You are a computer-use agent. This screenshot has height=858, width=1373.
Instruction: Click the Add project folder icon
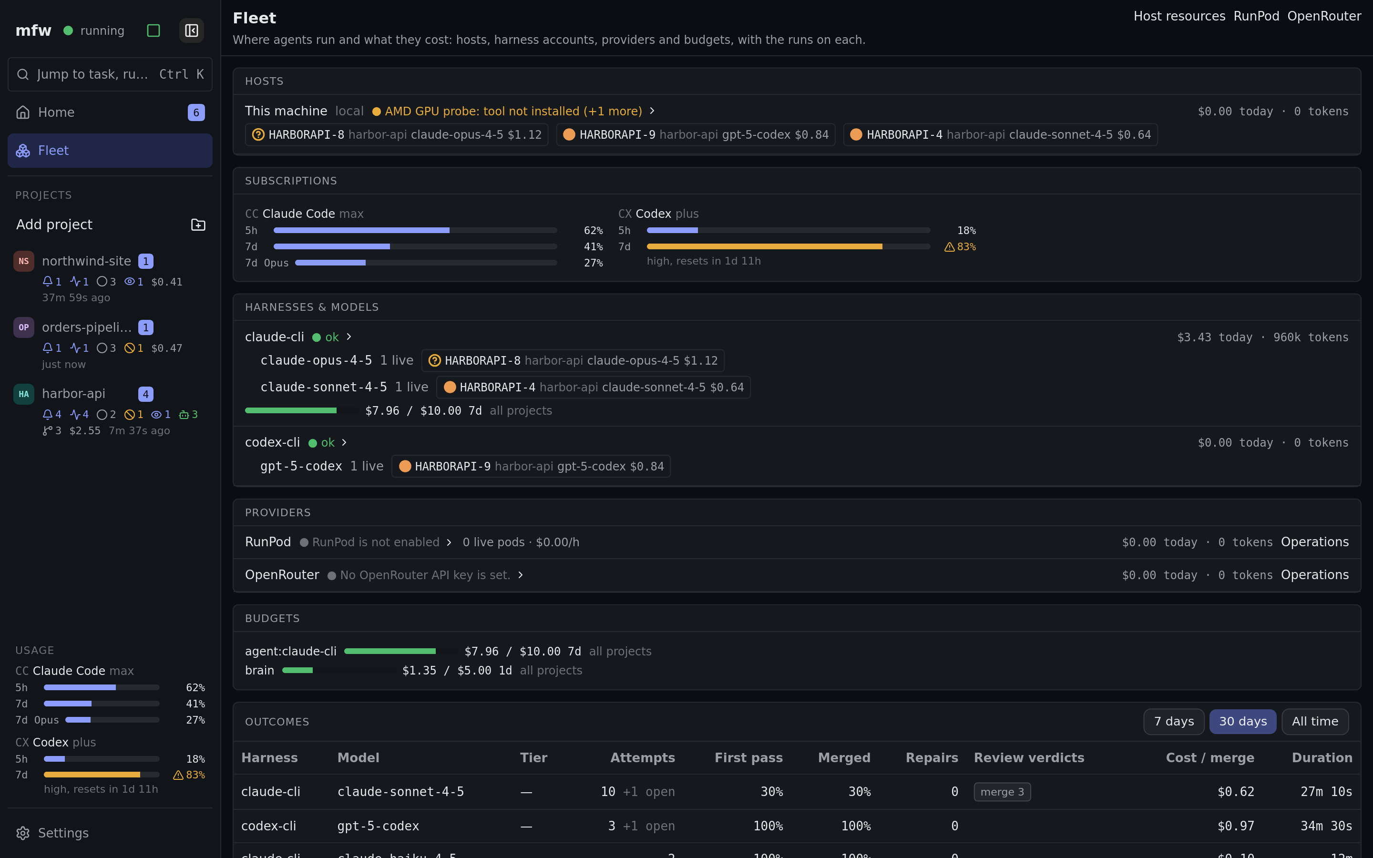coord(198,225)
